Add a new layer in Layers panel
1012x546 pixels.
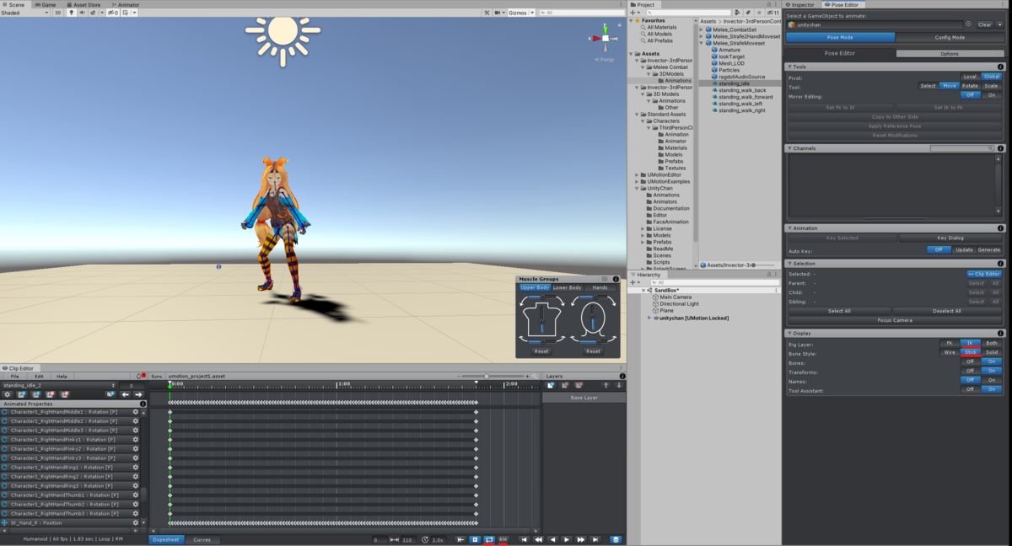coord(551,385)
